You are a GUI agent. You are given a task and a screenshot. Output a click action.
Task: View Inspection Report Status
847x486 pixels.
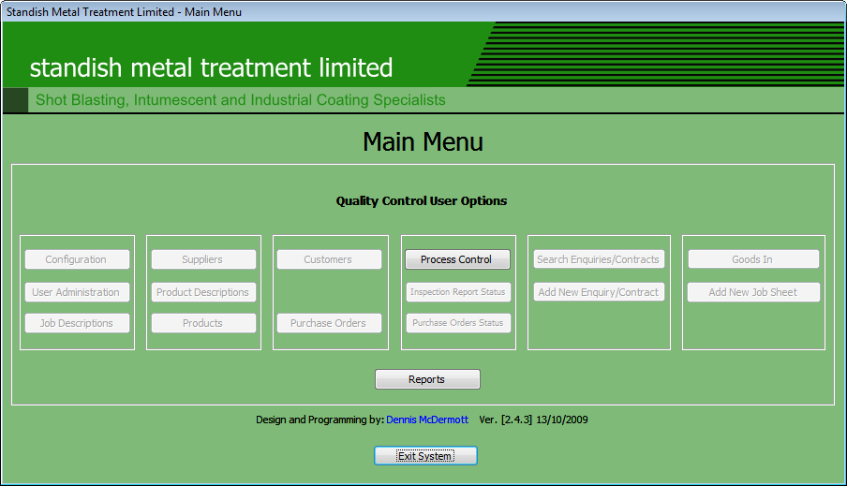coord(457,292)
